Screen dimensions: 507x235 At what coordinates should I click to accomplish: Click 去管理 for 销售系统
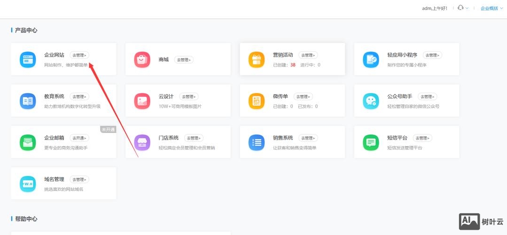[x=308, y=138]
